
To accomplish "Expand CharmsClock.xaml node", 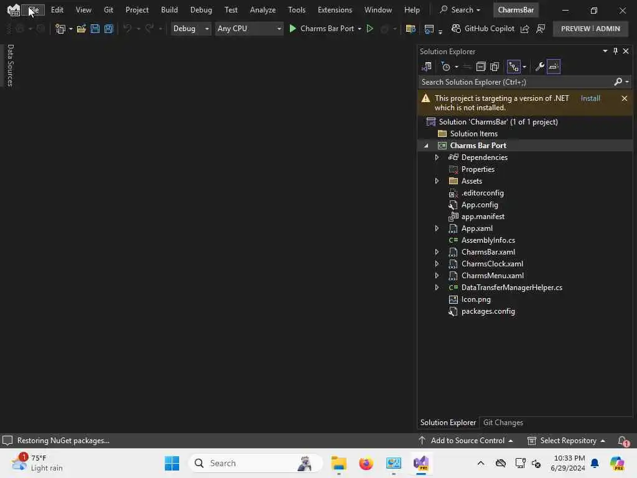I will (x=437, y=264).
